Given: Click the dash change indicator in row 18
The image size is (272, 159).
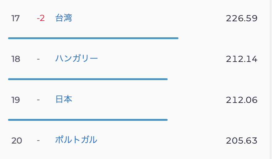Looking at the screenshot, I should click(38, 59).
